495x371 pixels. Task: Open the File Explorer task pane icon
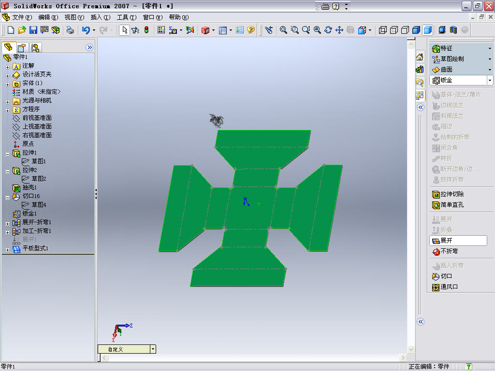420,82
